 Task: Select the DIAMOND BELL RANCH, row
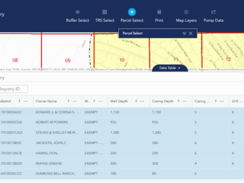click(x=122, y=173)
